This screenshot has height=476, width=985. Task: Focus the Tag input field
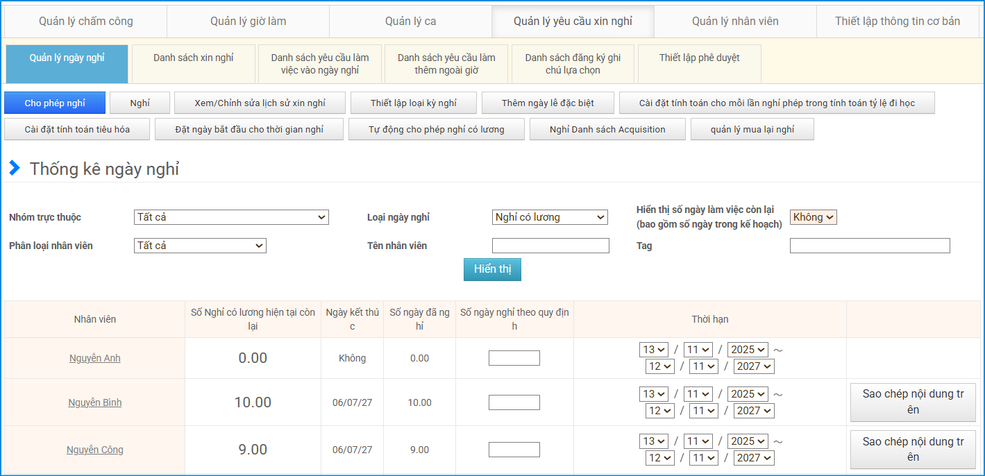point(870,246)
